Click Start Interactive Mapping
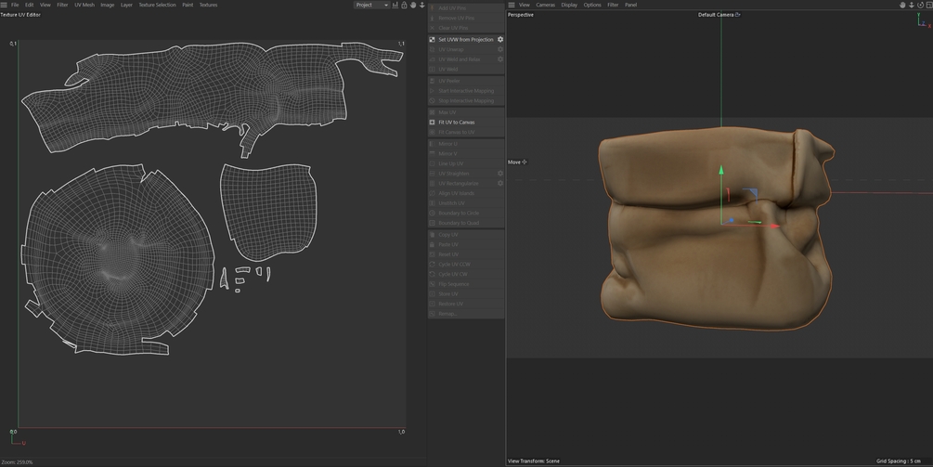This screenshot has height=467, width=933. (466, 91)
